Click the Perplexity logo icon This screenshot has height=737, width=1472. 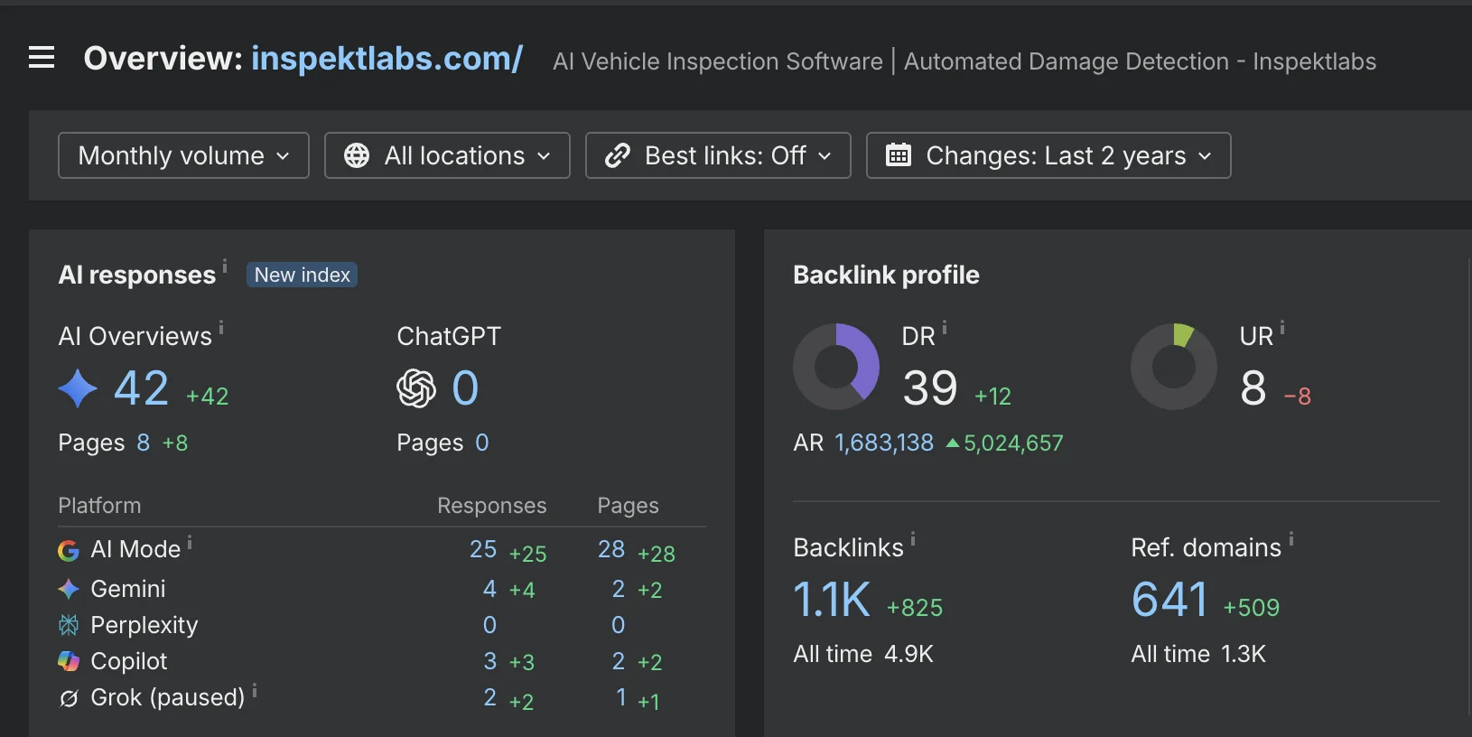(69, 625)
